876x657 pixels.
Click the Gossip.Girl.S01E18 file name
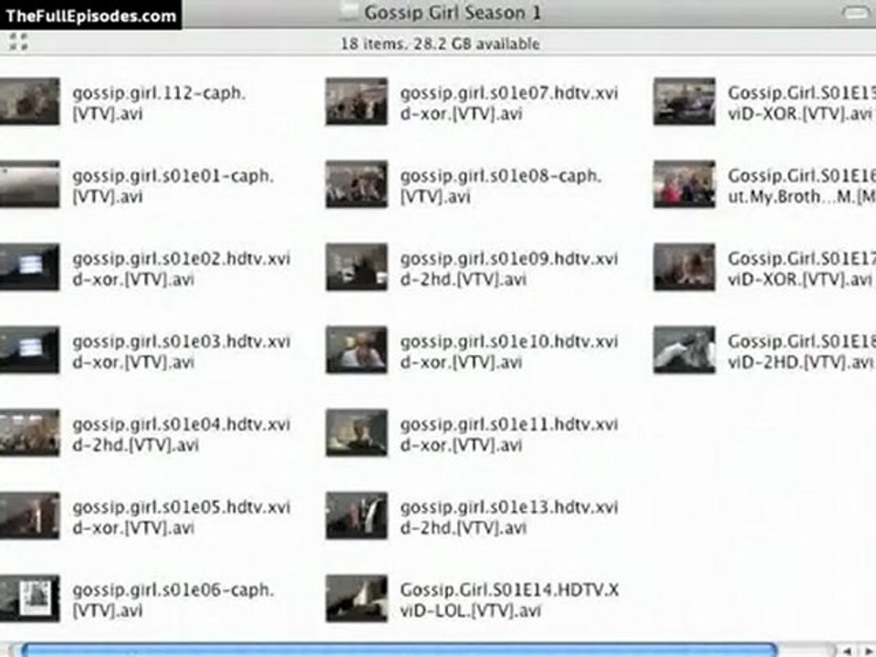[801, 351]
